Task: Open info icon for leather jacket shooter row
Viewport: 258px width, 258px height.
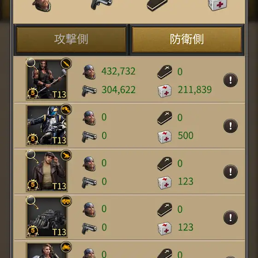Action: point(230,171)
